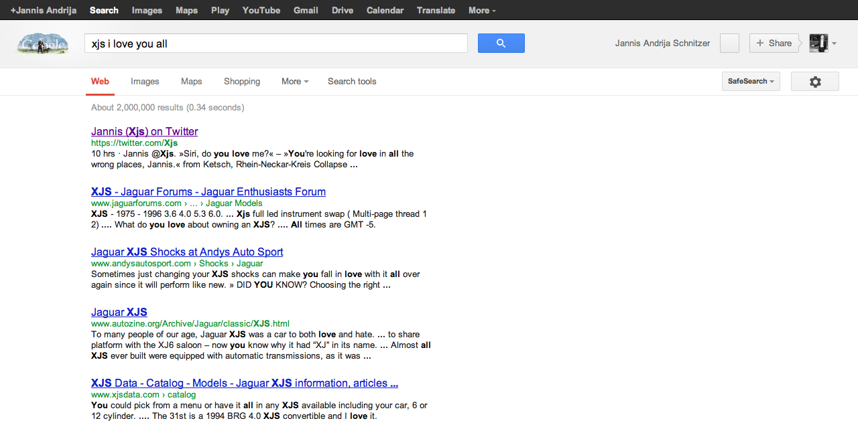This screenshot has height=433, width=858.
Task: Click Jannis Andrija Schnitzer account name
Action: click(x=662, y=44)
